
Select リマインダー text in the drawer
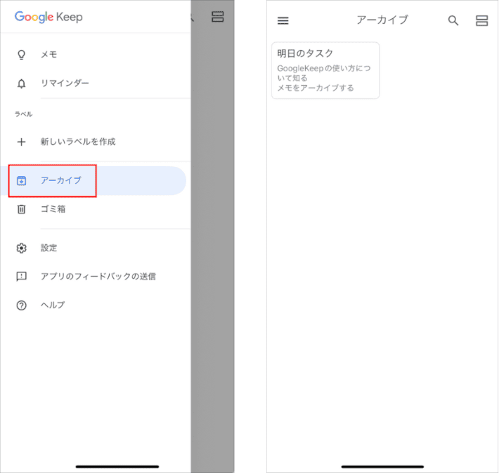pos(65,83)
